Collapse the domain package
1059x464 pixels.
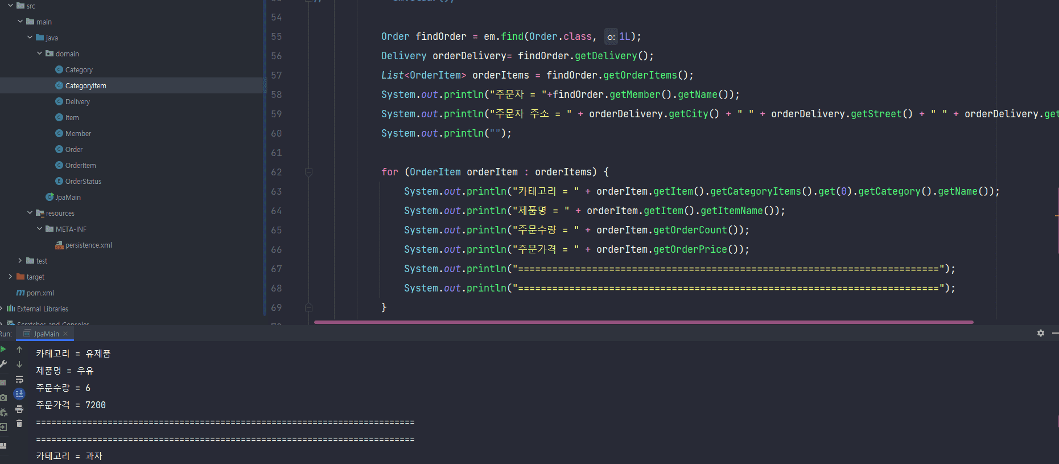point(39,54)
